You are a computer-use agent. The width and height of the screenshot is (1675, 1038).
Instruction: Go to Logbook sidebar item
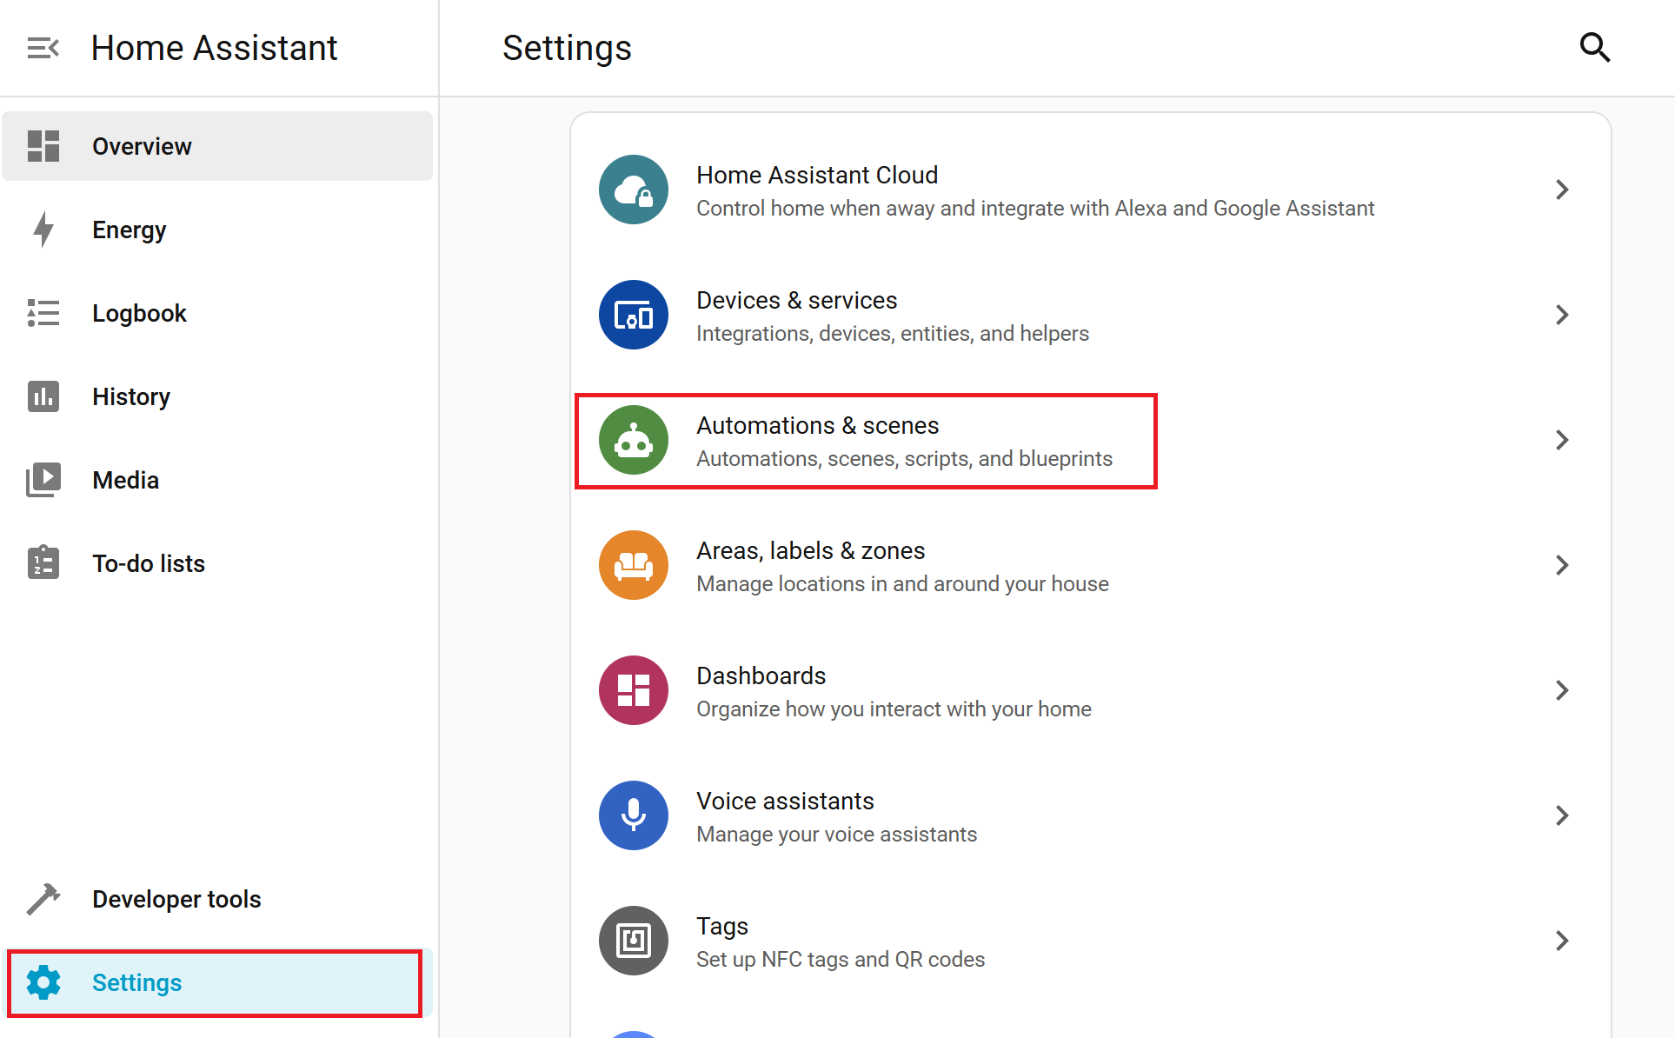point(139,313)
